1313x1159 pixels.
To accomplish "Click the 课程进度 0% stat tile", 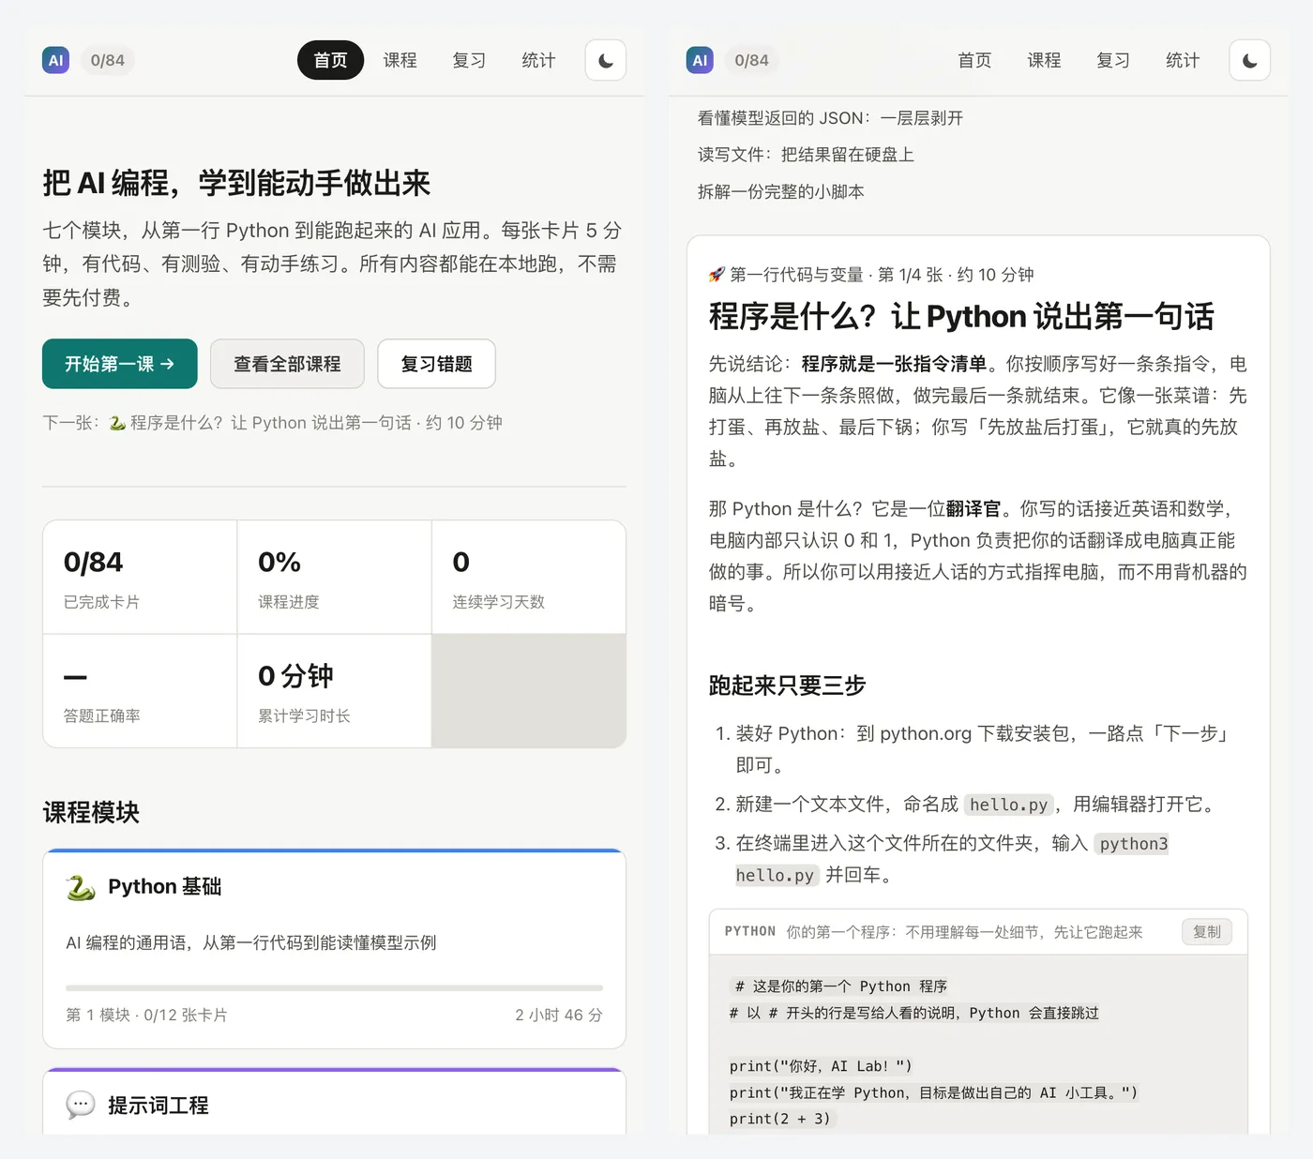I will (x=334, y=578).
